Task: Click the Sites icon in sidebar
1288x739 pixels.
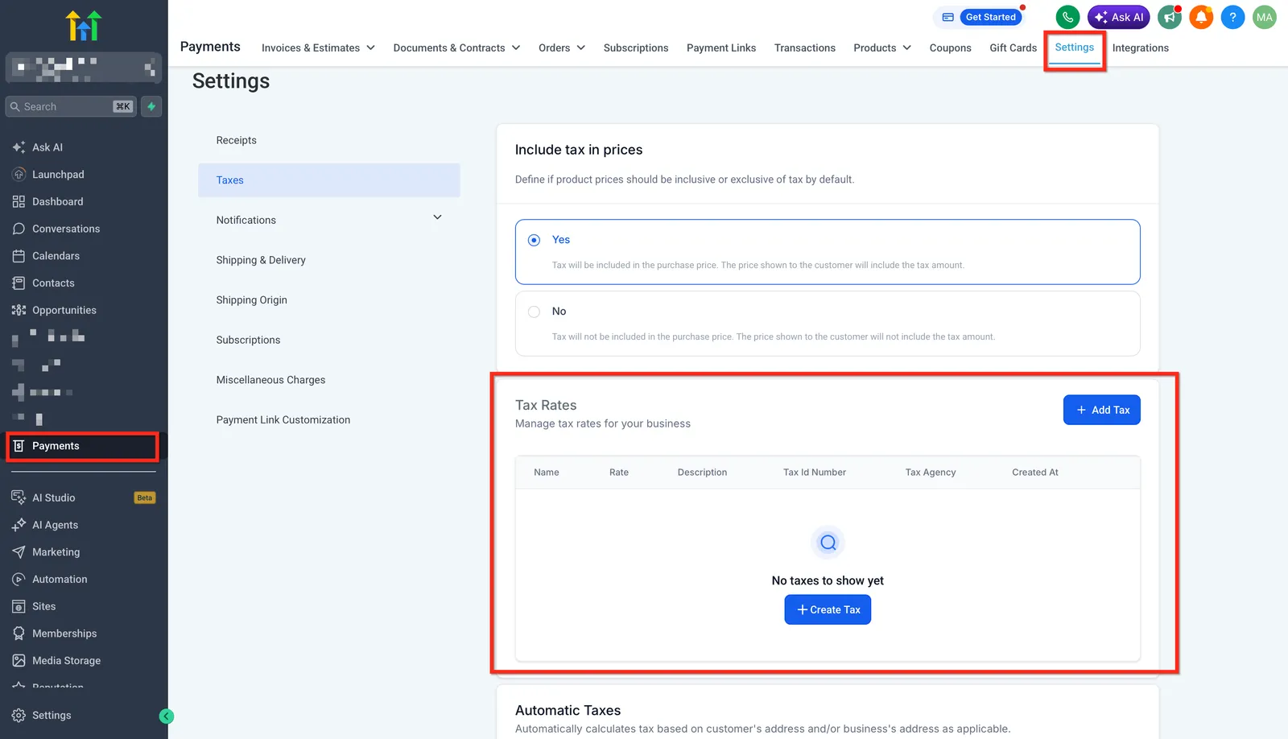Action: coord(19,606)
